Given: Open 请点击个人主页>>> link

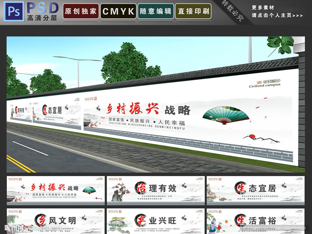Looking at the screenshot, I should [277, 15].
